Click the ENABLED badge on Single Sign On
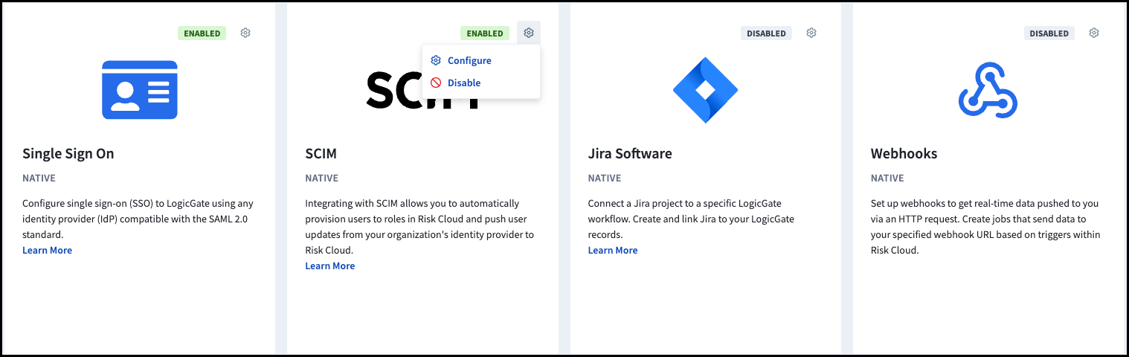Image resolution: width=1129 pixels, height=357 pixels. tap(202, 33)
